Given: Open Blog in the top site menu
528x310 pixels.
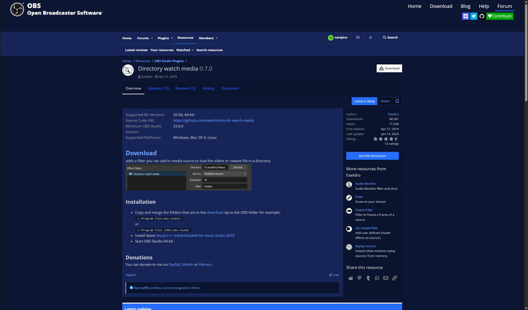Looking at the screenshot, I should 465,6.
